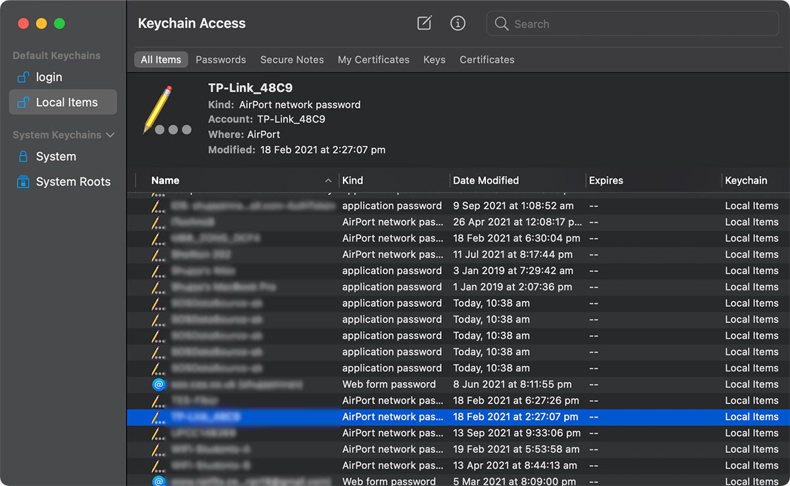Click in the Search field
Screen dimensions: 790x486
coord(639,24)
